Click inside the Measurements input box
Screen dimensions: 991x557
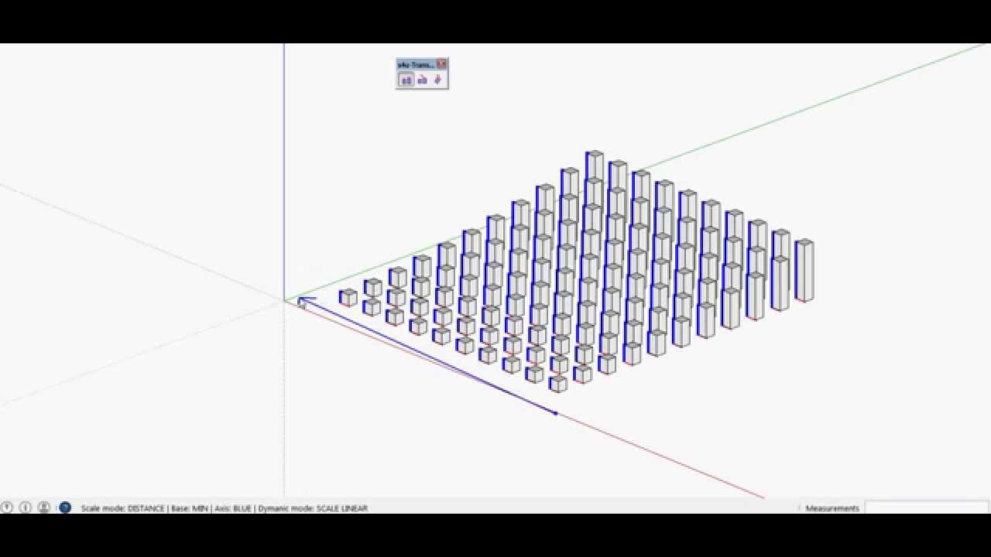coord(925,508)
